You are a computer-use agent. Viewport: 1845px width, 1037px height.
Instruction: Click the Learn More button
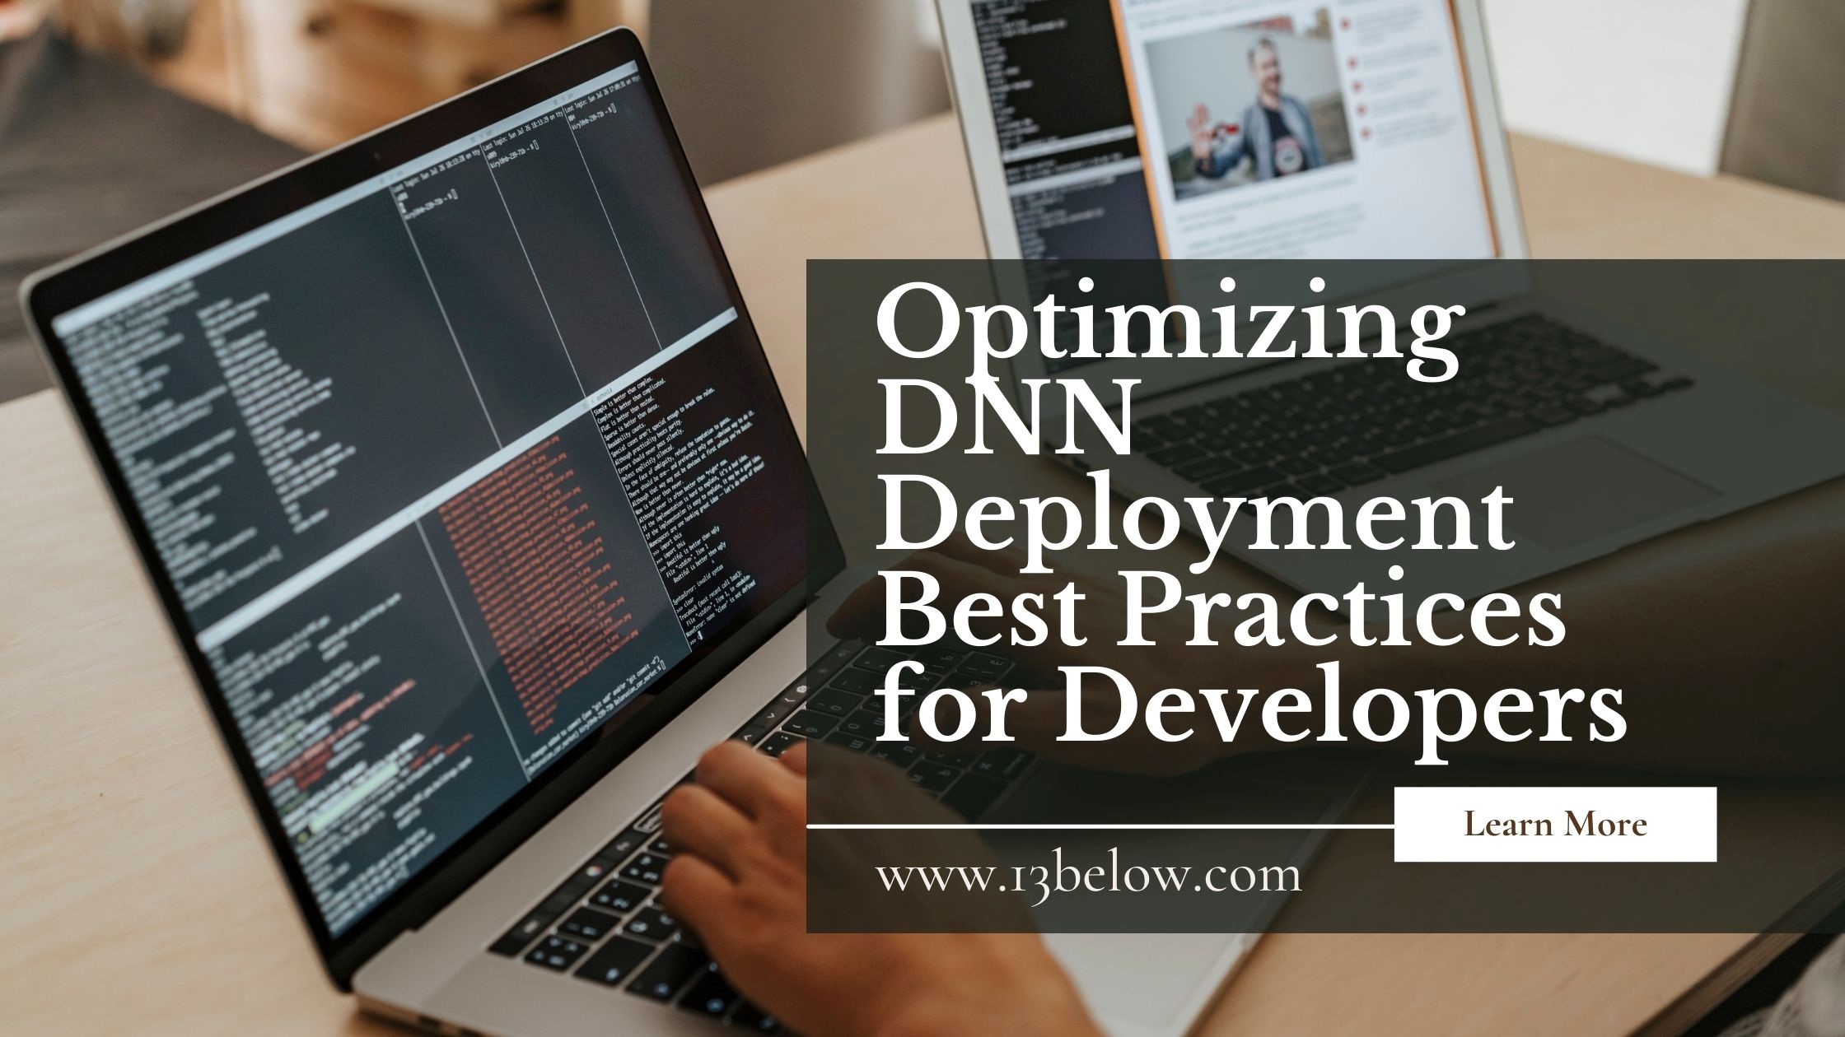pyautogui.click(x=1555, y=824)
